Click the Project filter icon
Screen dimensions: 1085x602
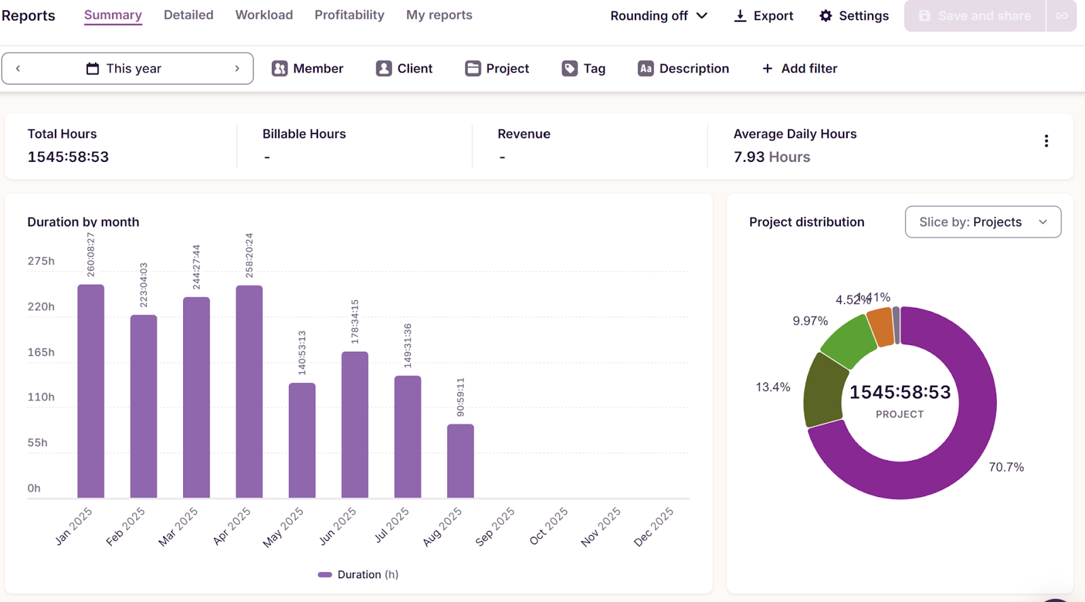click(x=473, y=68)
